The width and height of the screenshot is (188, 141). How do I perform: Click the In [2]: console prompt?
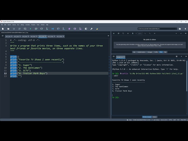115,97
